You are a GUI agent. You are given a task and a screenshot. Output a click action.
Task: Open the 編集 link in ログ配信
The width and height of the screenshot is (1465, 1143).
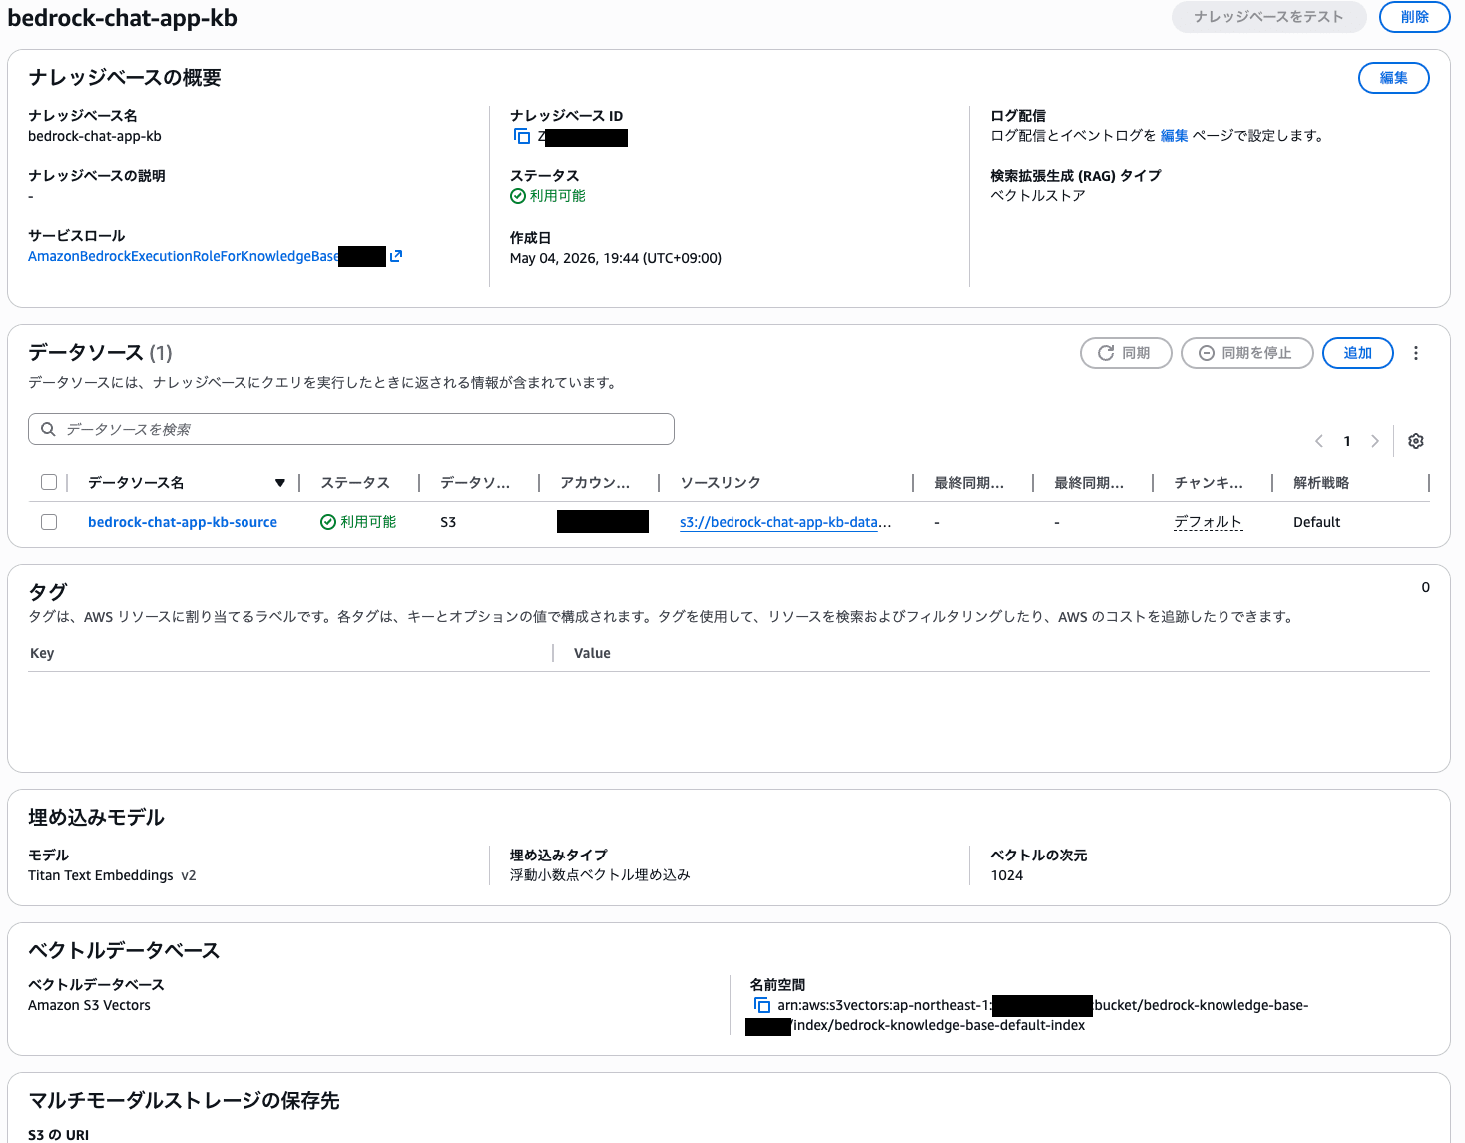tap(1175, 136)
